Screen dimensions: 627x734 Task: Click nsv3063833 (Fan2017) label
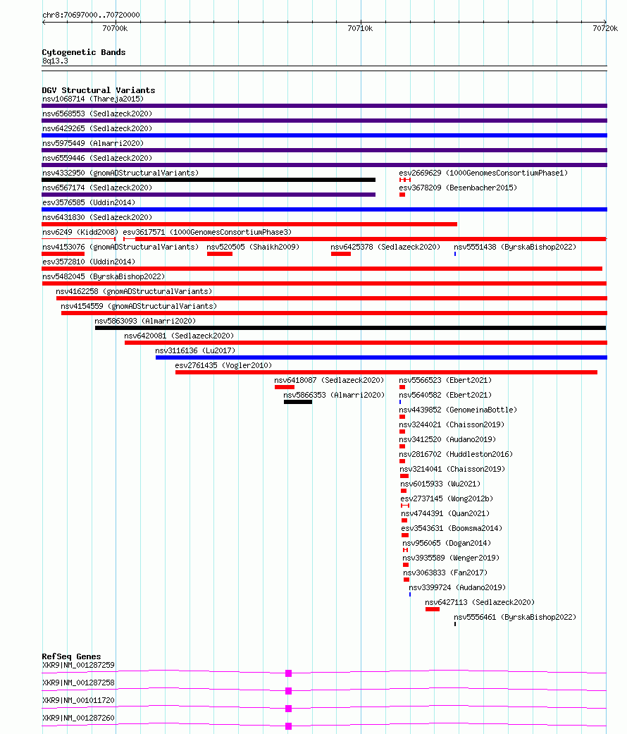click(445, 573)
